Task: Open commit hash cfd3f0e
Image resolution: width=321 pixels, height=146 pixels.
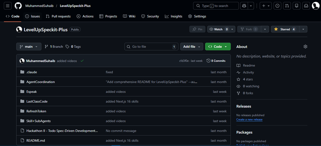Action: click(184, 61)
